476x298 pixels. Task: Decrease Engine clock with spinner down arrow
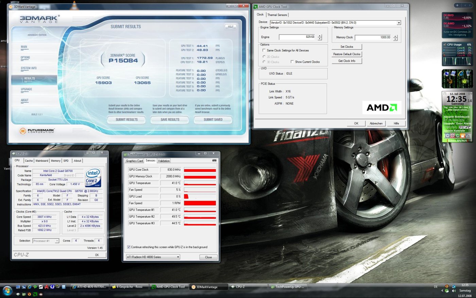tap(320, 39)
